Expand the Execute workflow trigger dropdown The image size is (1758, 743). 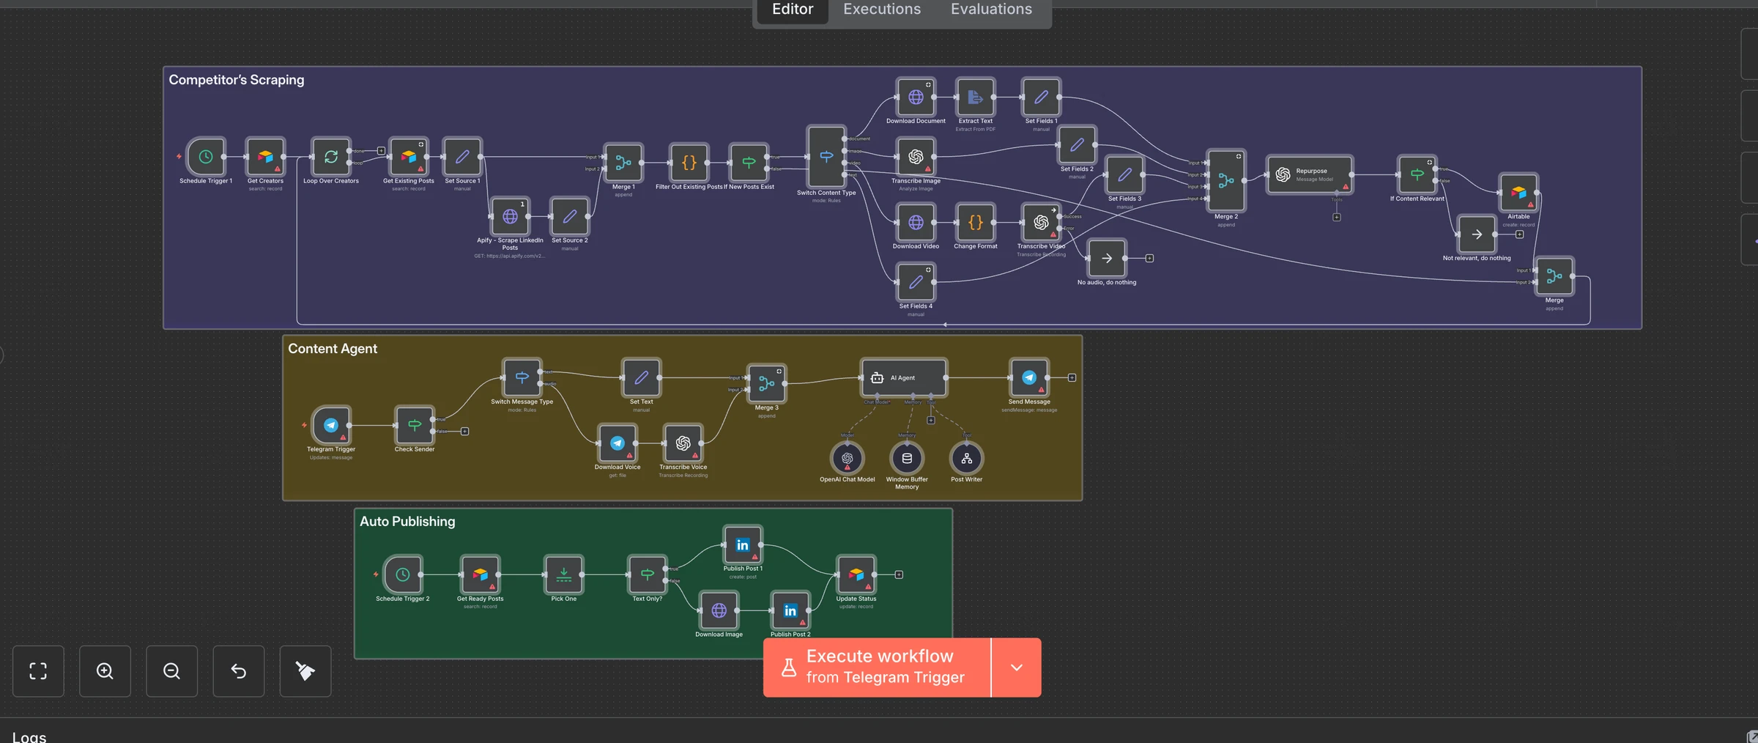click(x=1017, y=668)
